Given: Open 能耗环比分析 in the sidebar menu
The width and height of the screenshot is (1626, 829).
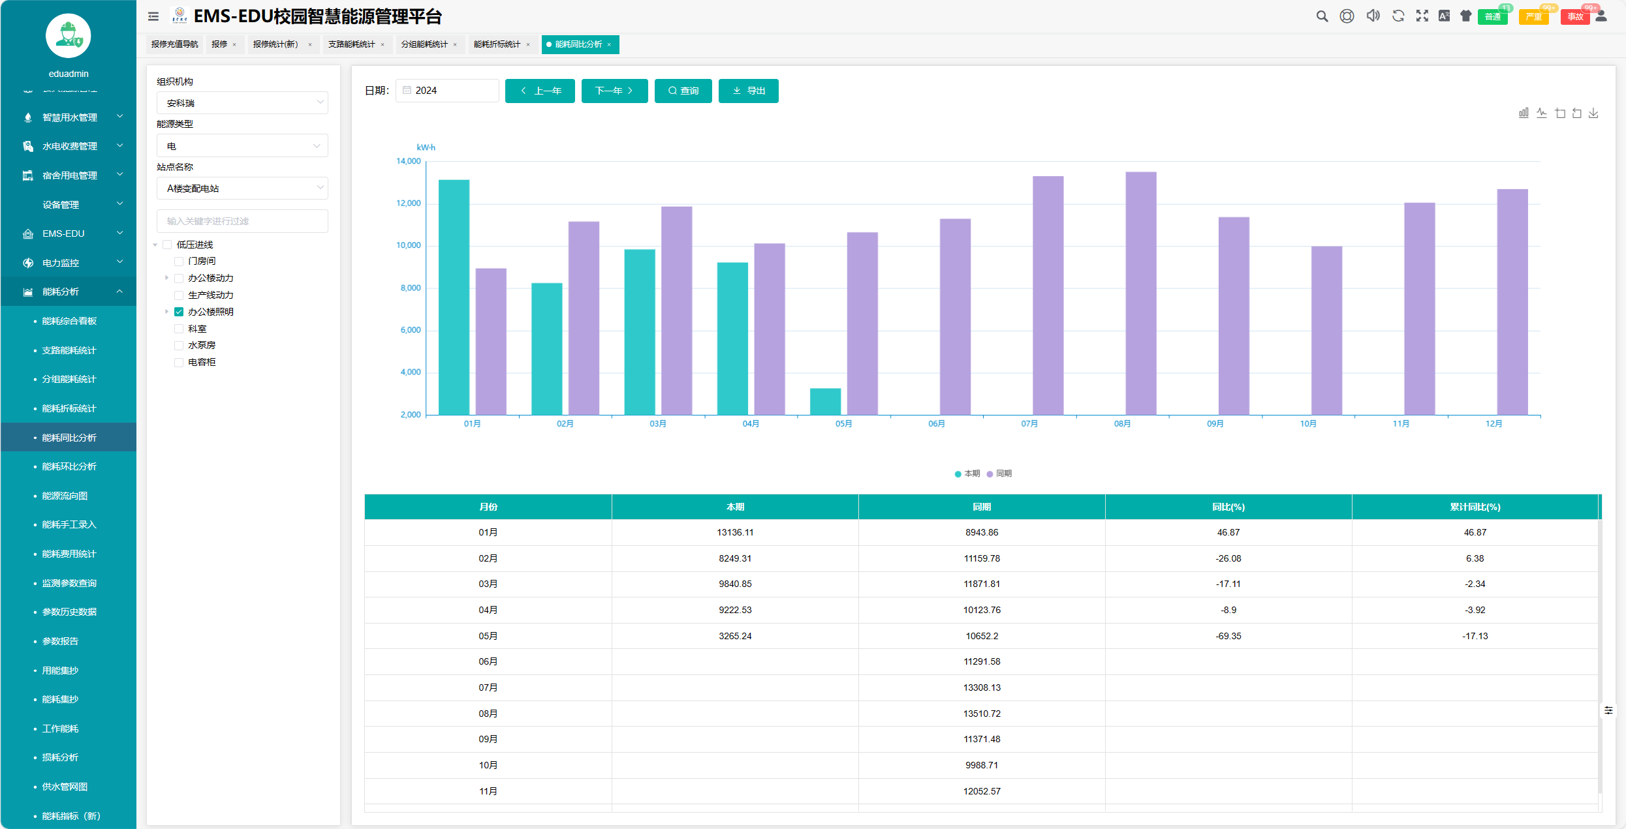Looking at the screenshot, I should click(69, 466).
